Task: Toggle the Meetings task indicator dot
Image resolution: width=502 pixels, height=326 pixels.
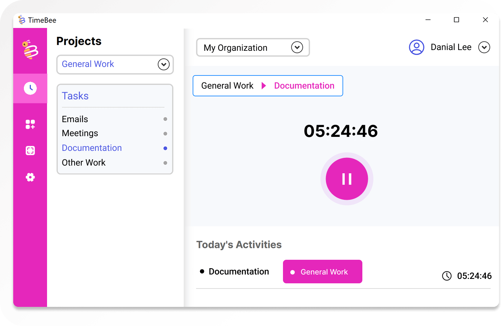Action: [x=165, y=134]
